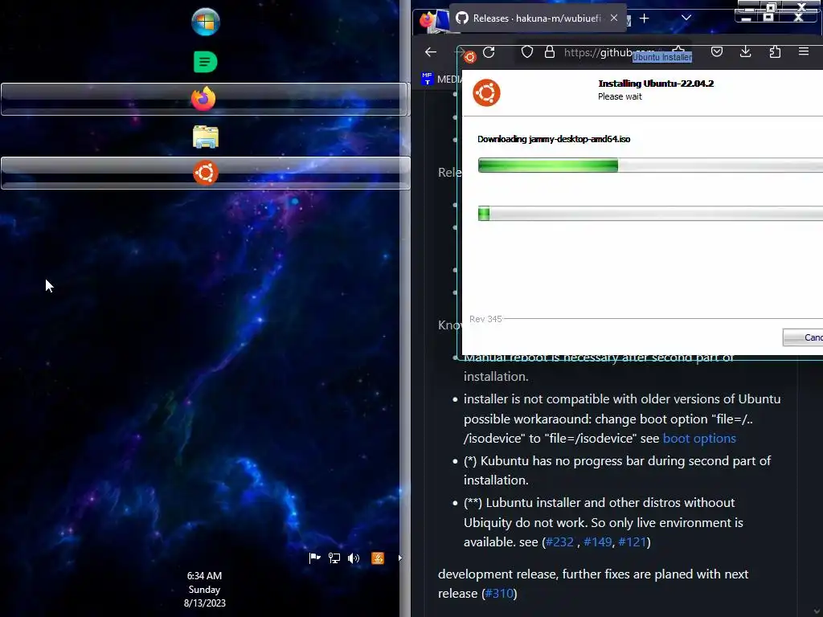The width and height of the screenshot is (823, 617).
Task: Click the Ubuntu Installer tooltip label
Action: [x=662, y=57]
